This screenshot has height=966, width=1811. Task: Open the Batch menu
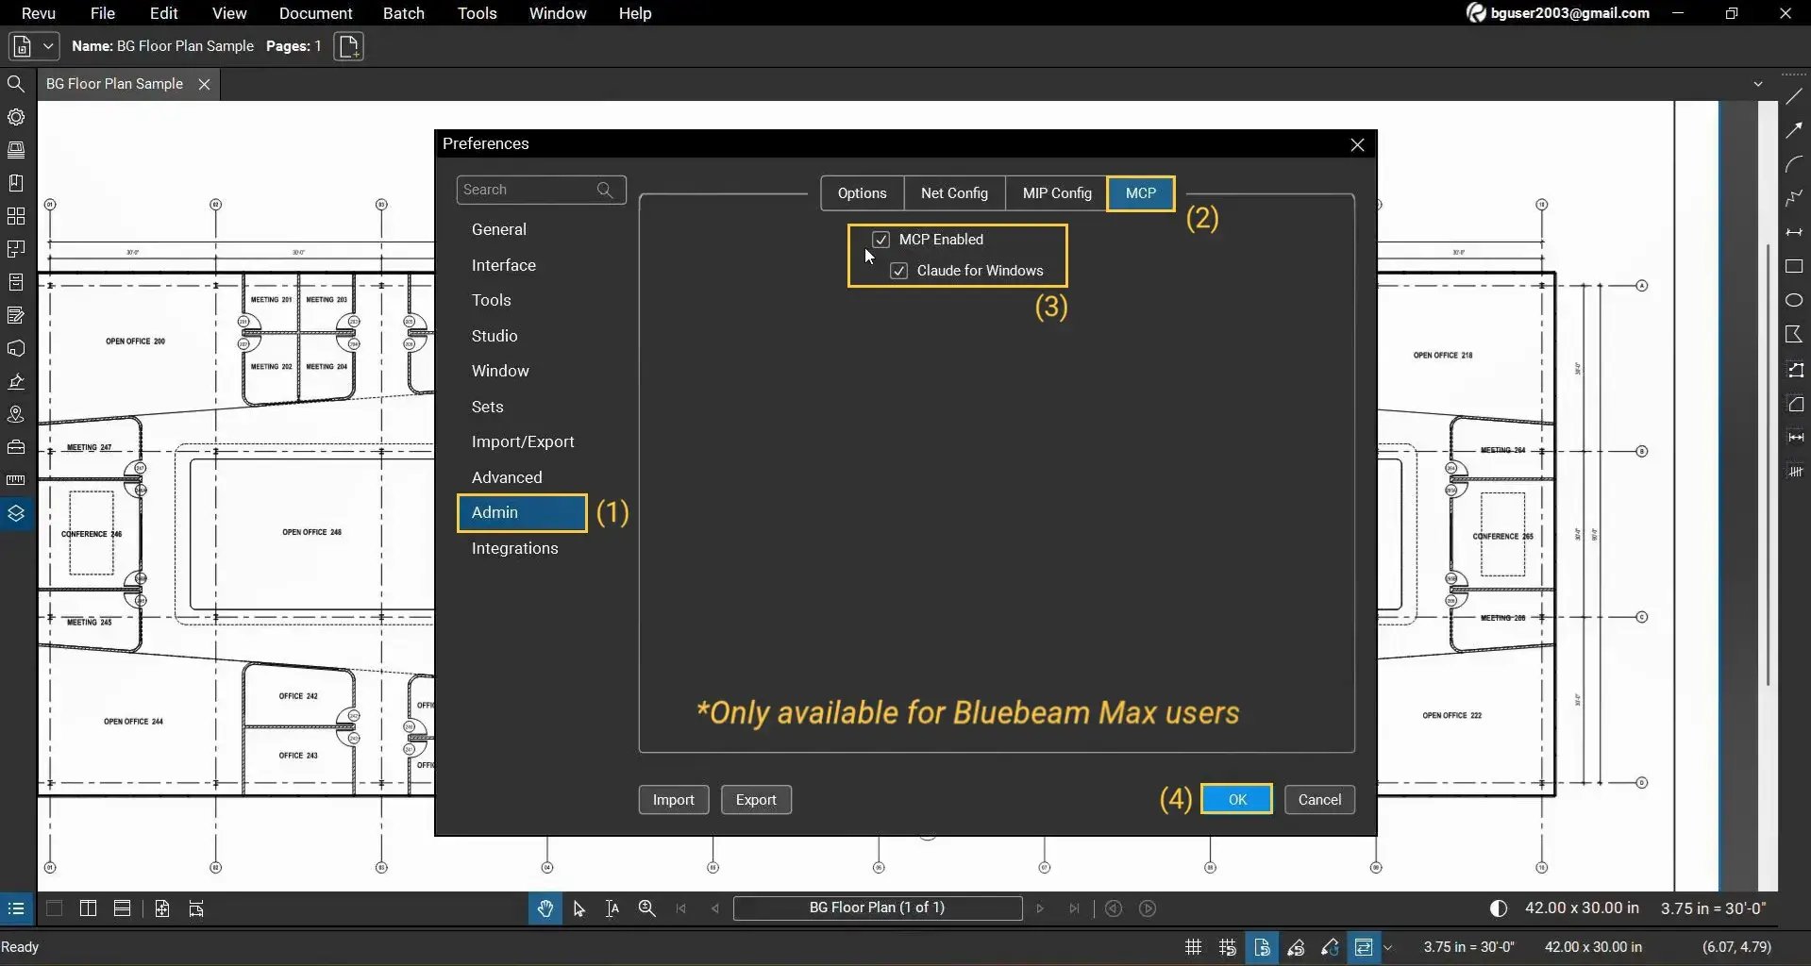click(x=403, y=13)
